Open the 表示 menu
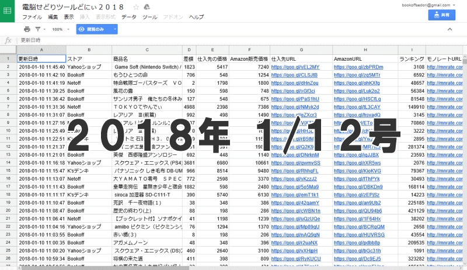The width and height of the screenshot is (467, 270). 69,17
